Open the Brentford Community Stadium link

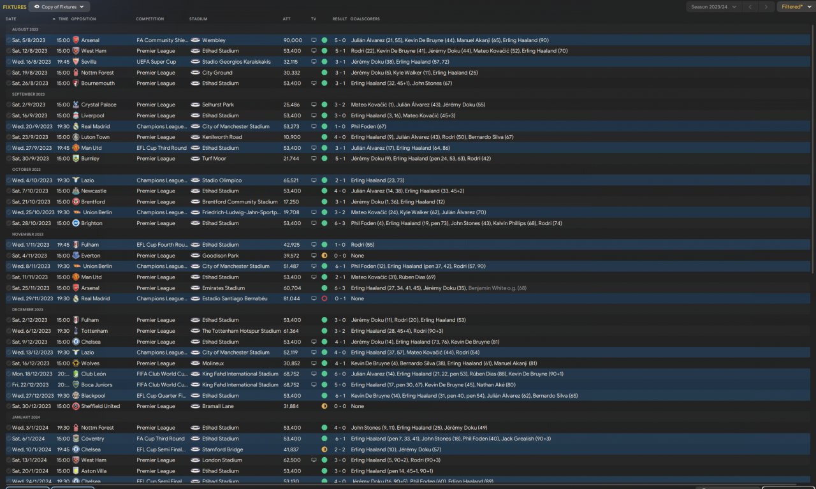[x=240, y=201]
